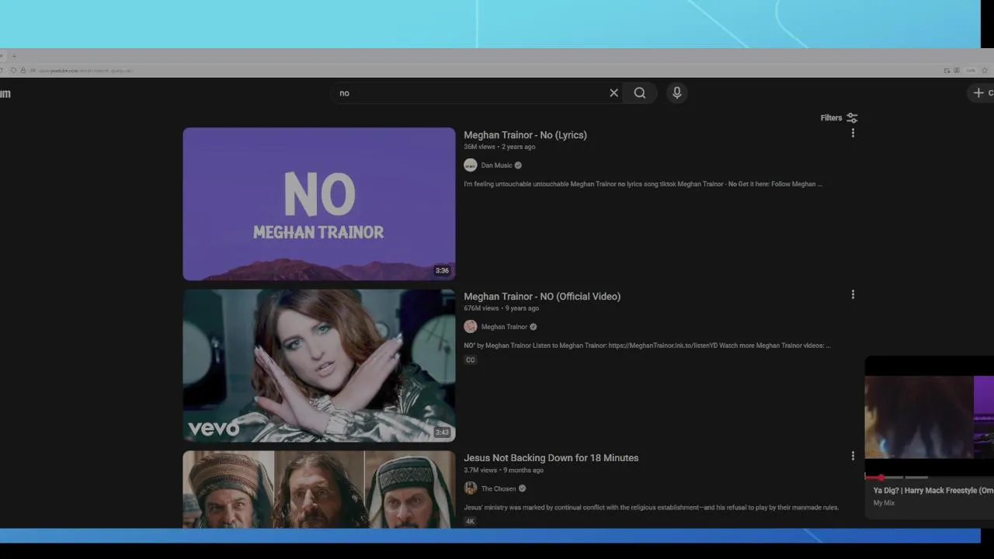Start voice search with the microphone icon
994x559 pixels.
coord(677,93)
